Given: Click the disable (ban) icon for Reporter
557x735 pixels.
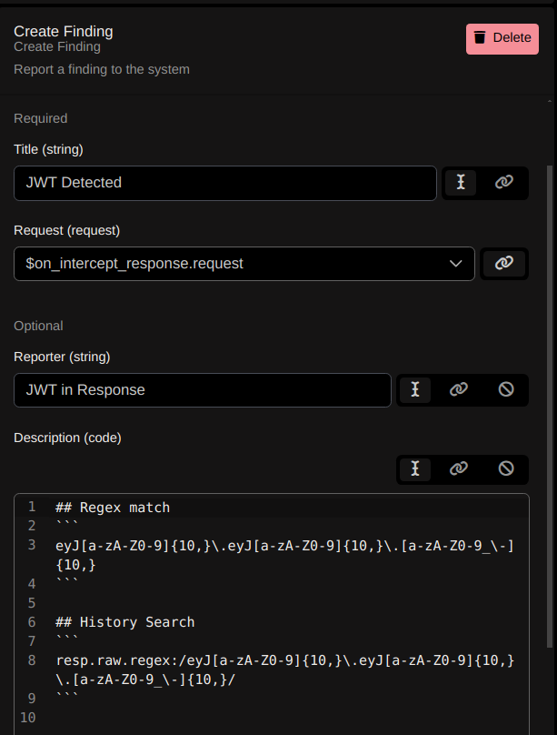Looking at the screenshot, I should [506, 389].
